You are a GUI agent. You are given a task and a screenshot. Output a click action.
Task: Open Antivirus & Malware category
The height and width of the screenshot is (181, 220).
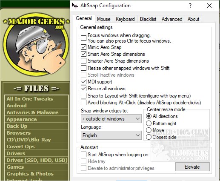tap(32, 112)
